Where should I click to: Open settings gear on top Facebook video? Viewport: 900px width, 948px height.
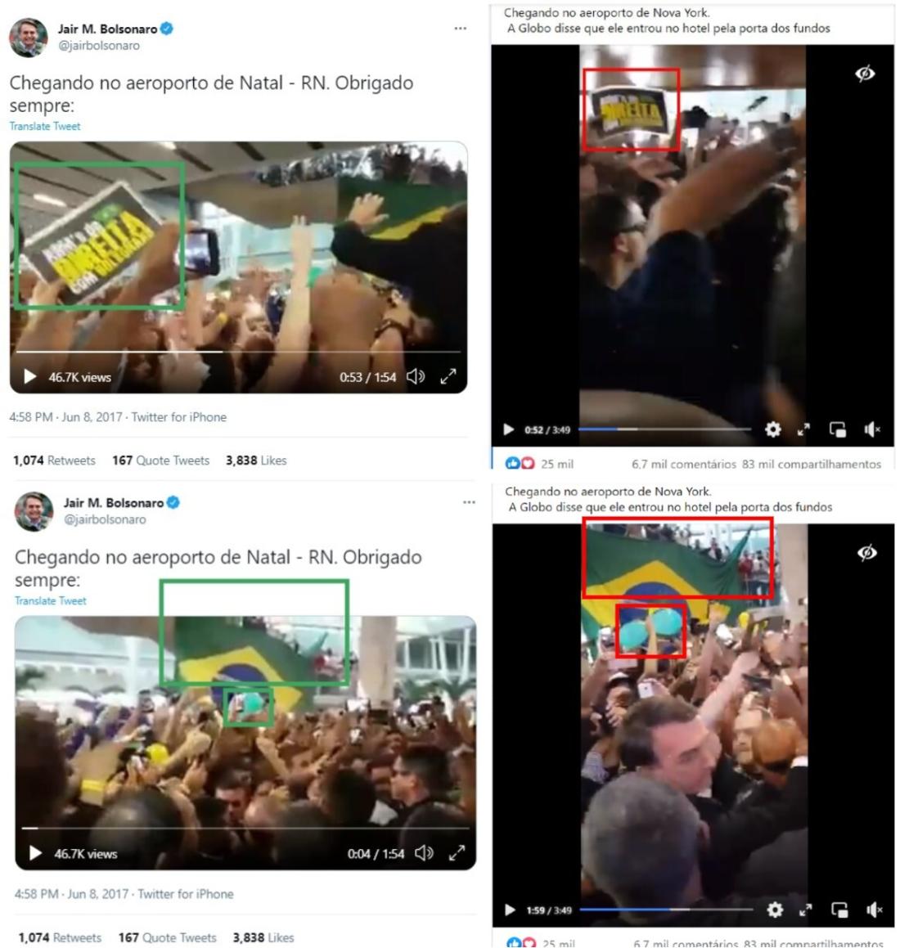click(772, 430)
